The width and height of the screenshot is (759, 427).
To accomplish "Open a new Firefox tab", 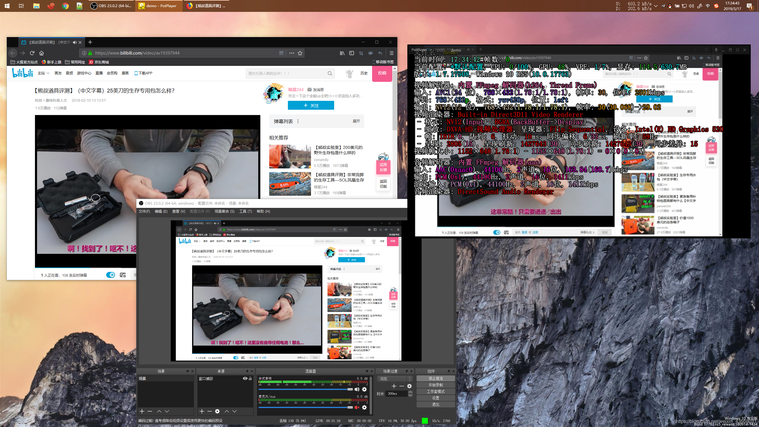I will click(x=90, y=42).
